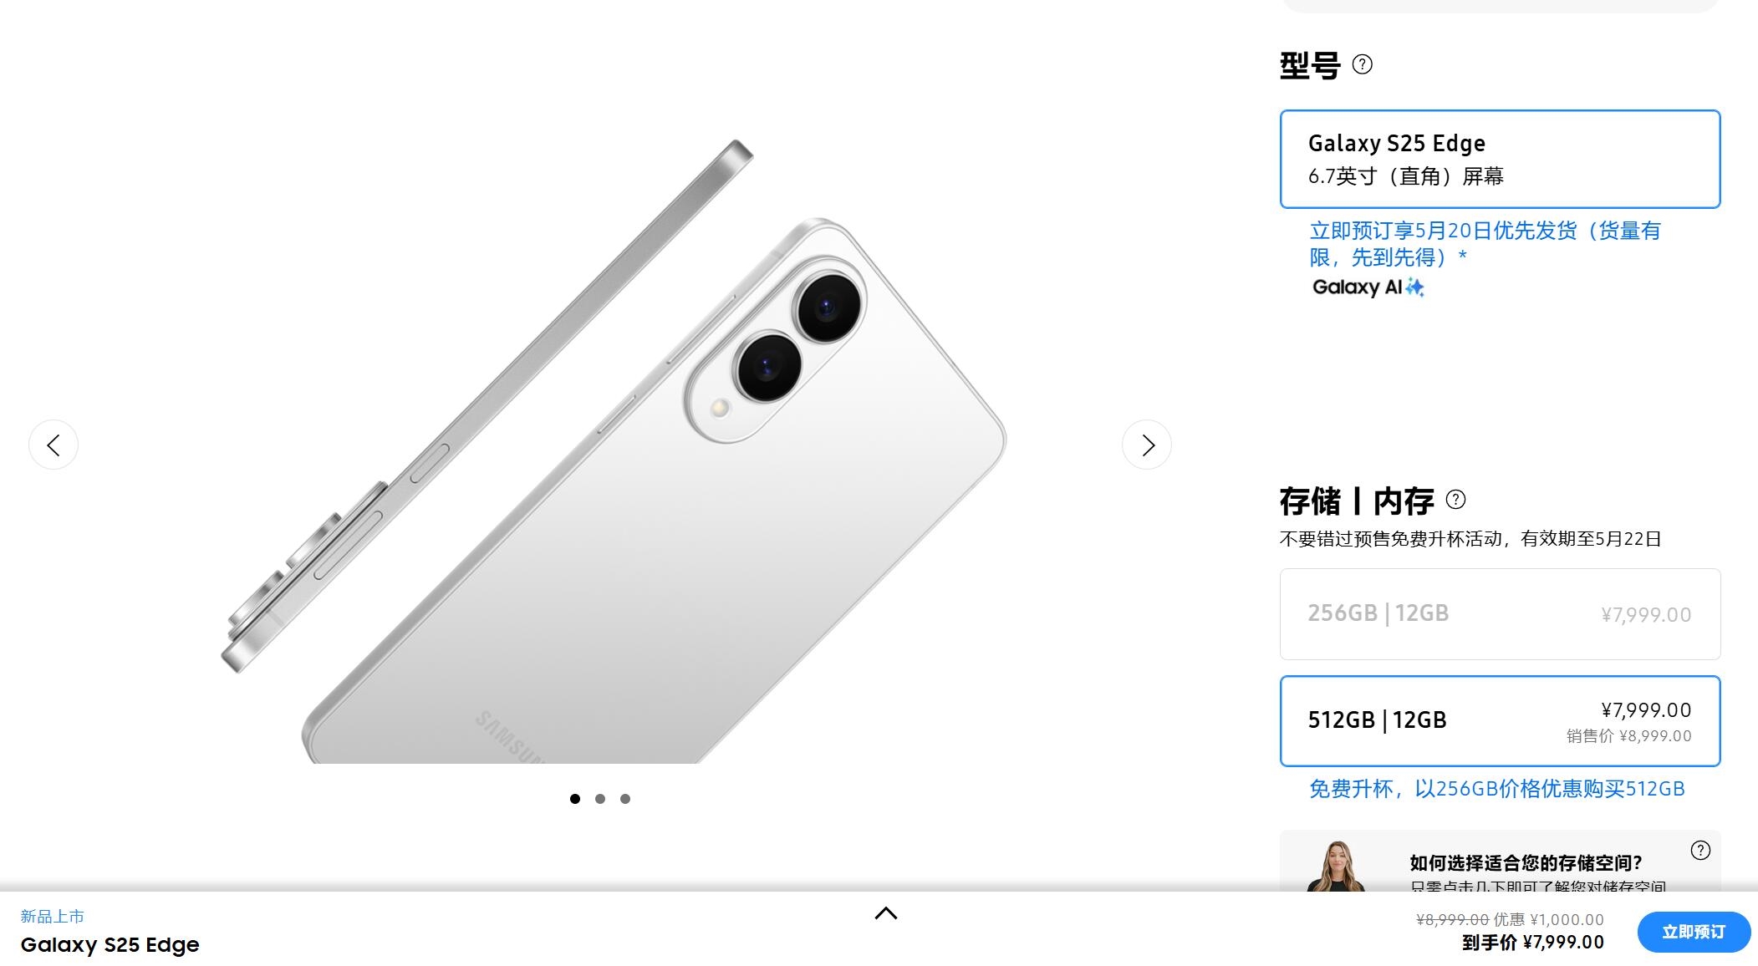Viewport: 1758px width, 966px height.
Task: Click the help icon in storage guide card
Action: [x=1700, y=851]
